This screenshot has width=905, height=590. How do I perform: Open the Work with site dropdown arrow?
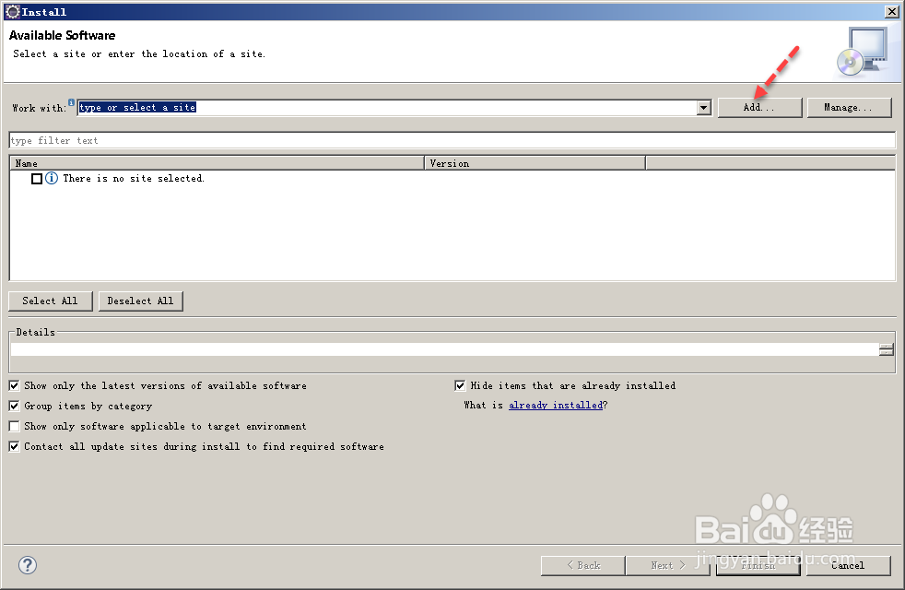tap(703, 107)
